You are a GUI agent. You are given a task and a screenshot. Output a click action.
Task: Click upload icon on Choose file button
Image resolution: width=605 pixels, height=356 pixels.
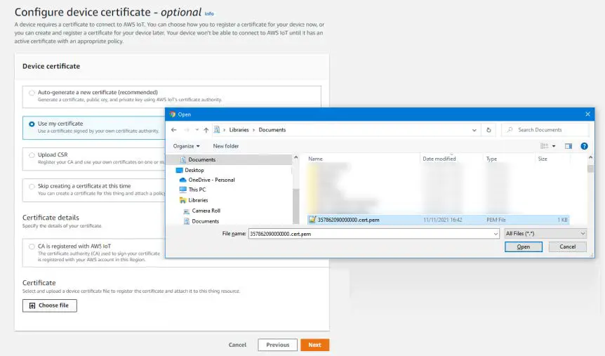(32, 305)
